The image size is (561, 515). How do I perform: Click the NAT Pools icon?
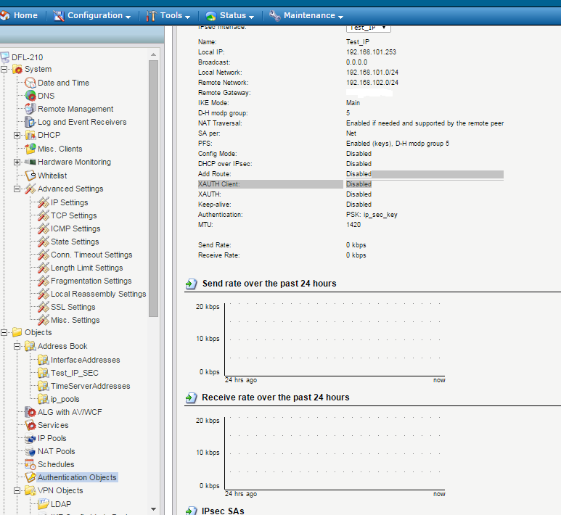30,451
